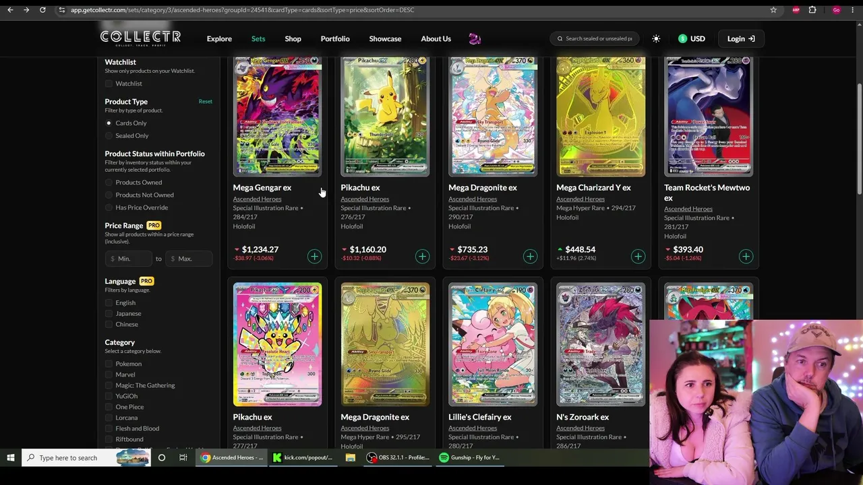Open Ascended Heroes link under N's Zoroark ex
Screen dimensions: 863x485
point(581,428)
